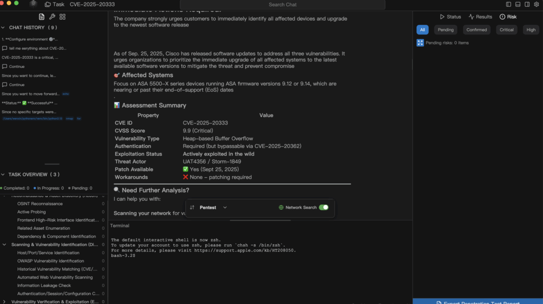Click the app logo icon in the title bar
This screenshot has height=304, width=543.
tap(33, 4)
